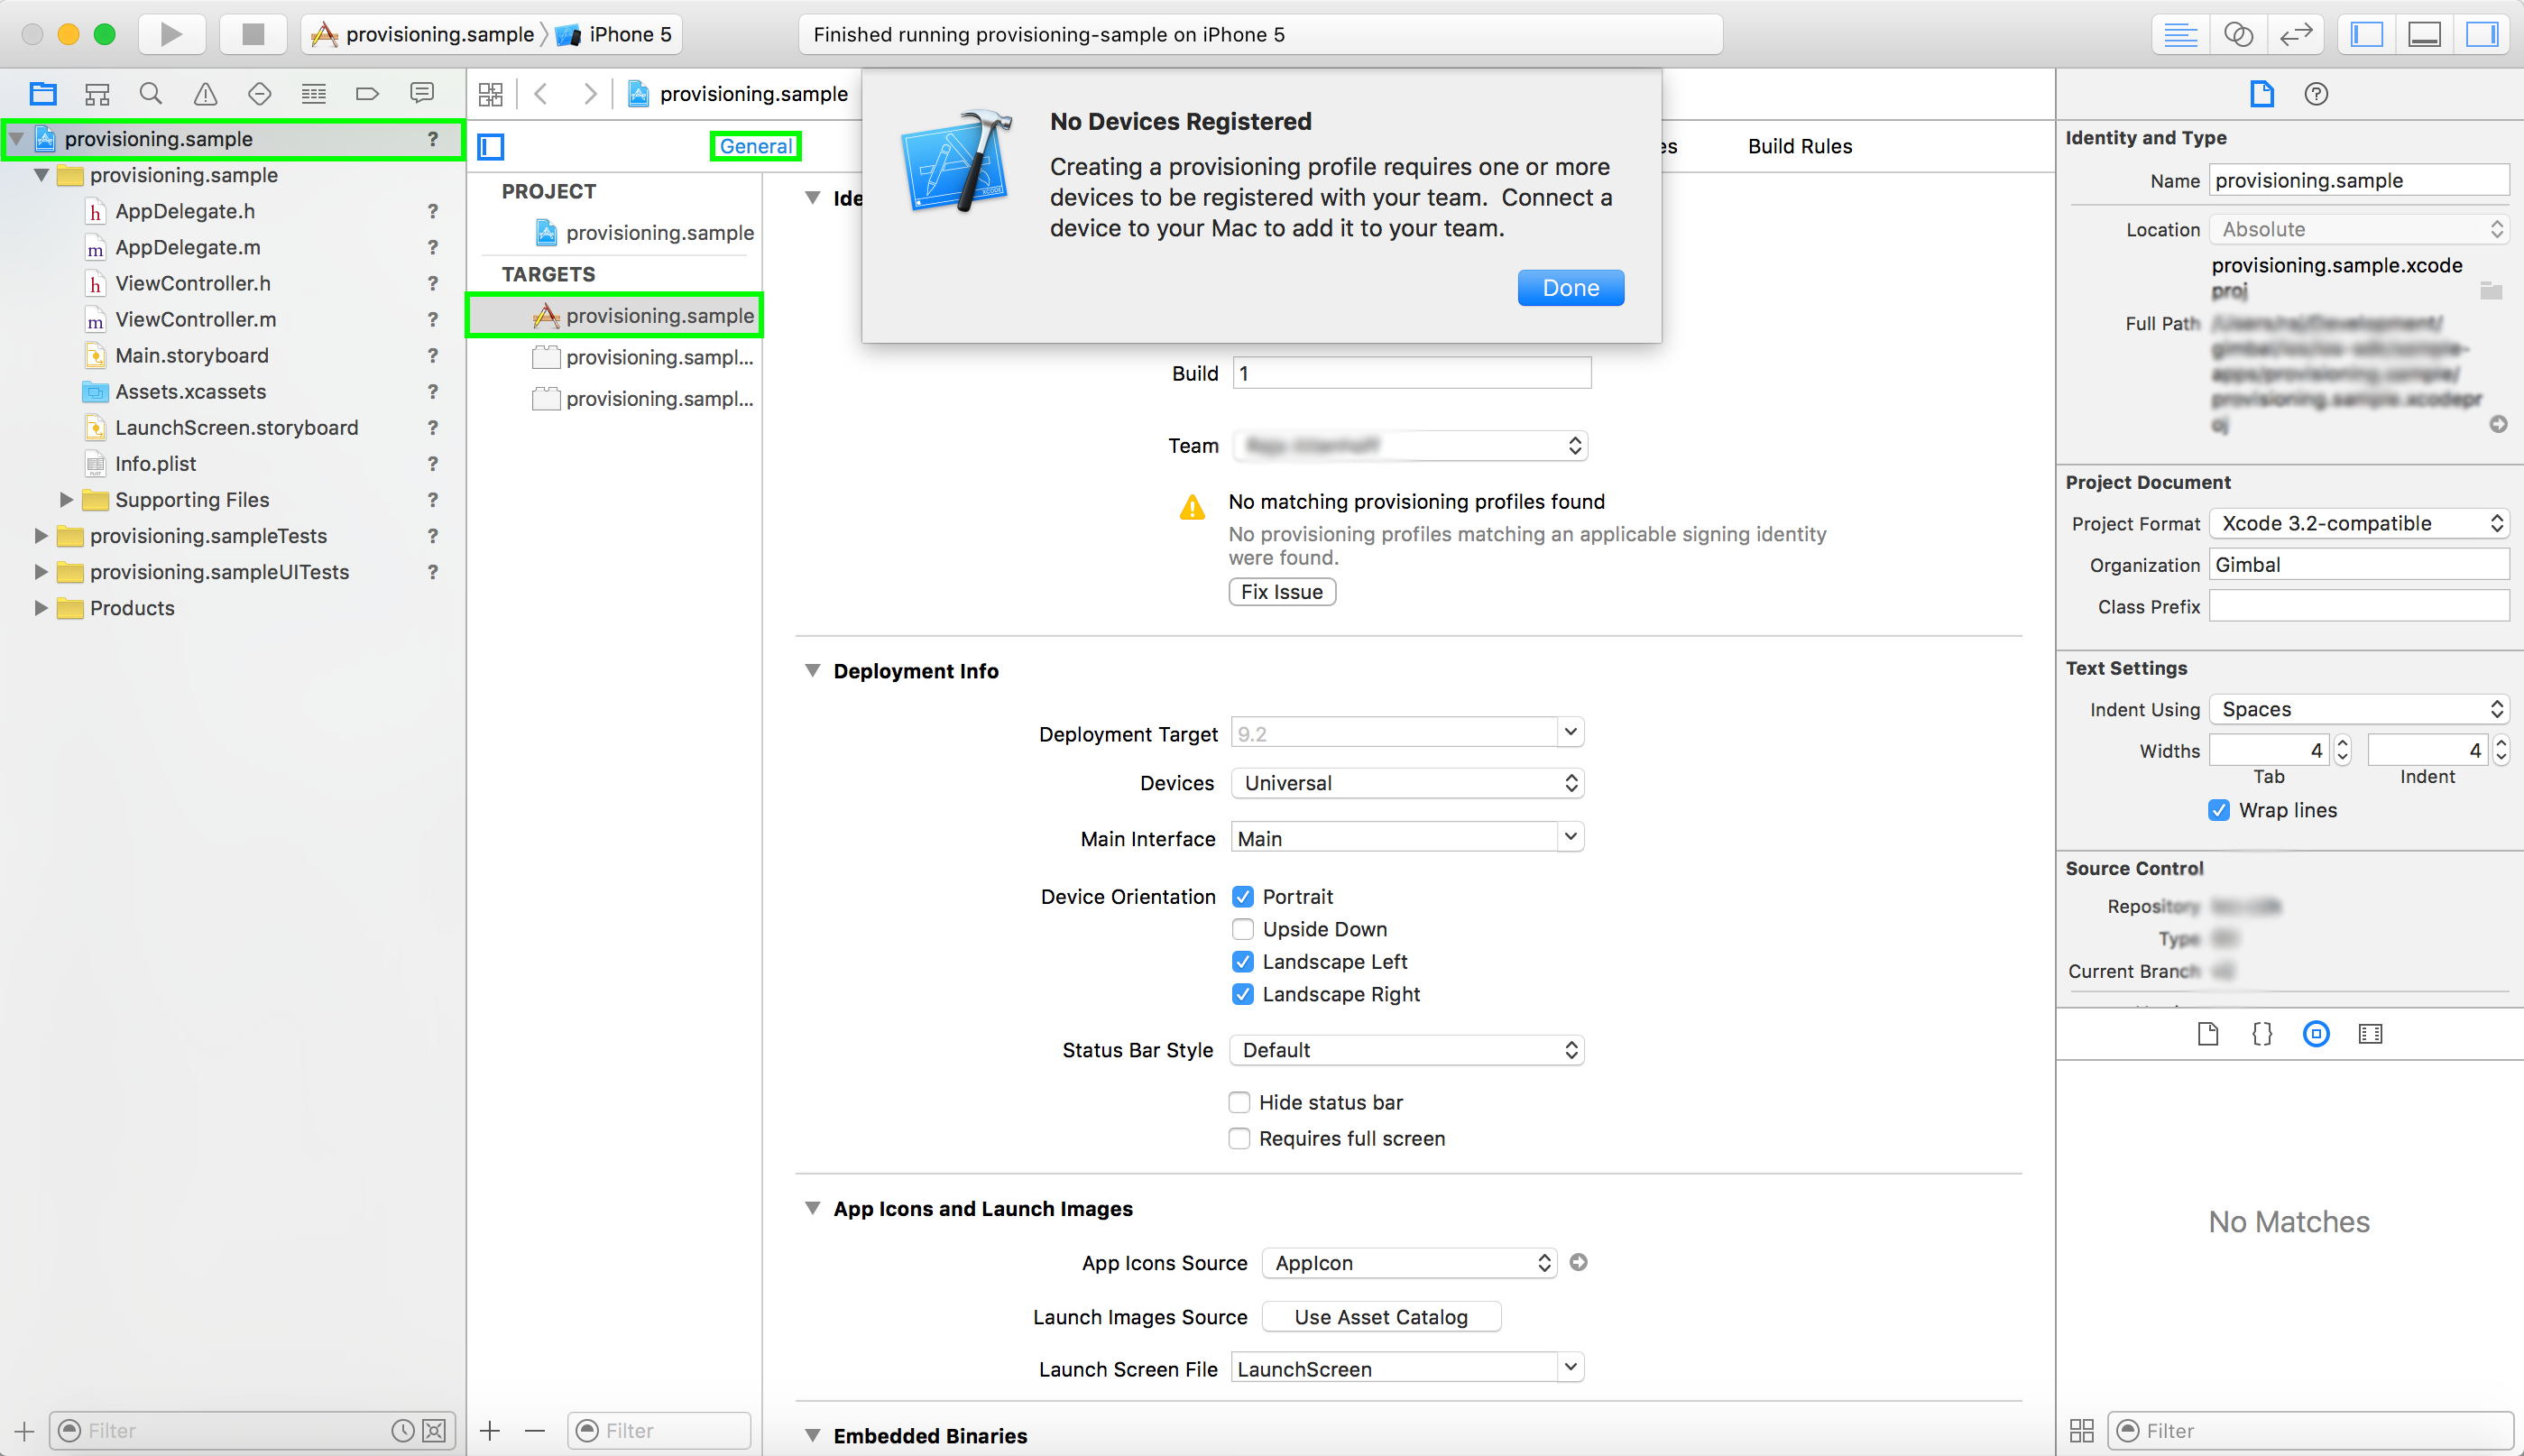Remove the selected target with minus button
2524x1456 pixels.
535,1431
